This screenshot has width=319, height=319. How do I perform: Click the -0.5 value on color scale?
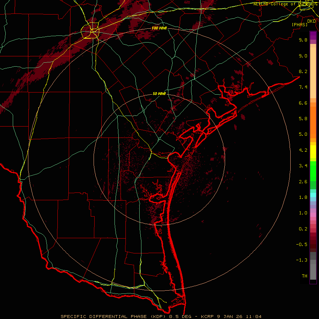302,245
